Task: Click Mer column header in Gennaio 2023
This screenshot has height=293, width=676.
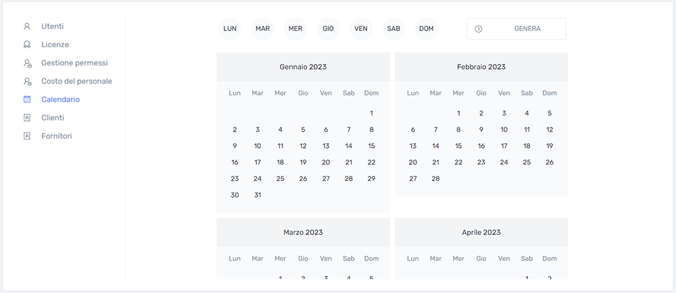Action: point(281,93)
